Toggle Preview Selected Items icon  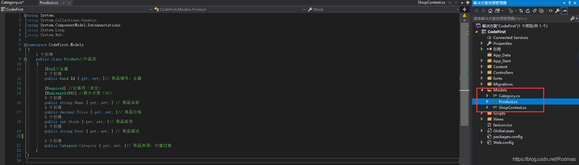point(564,11)
